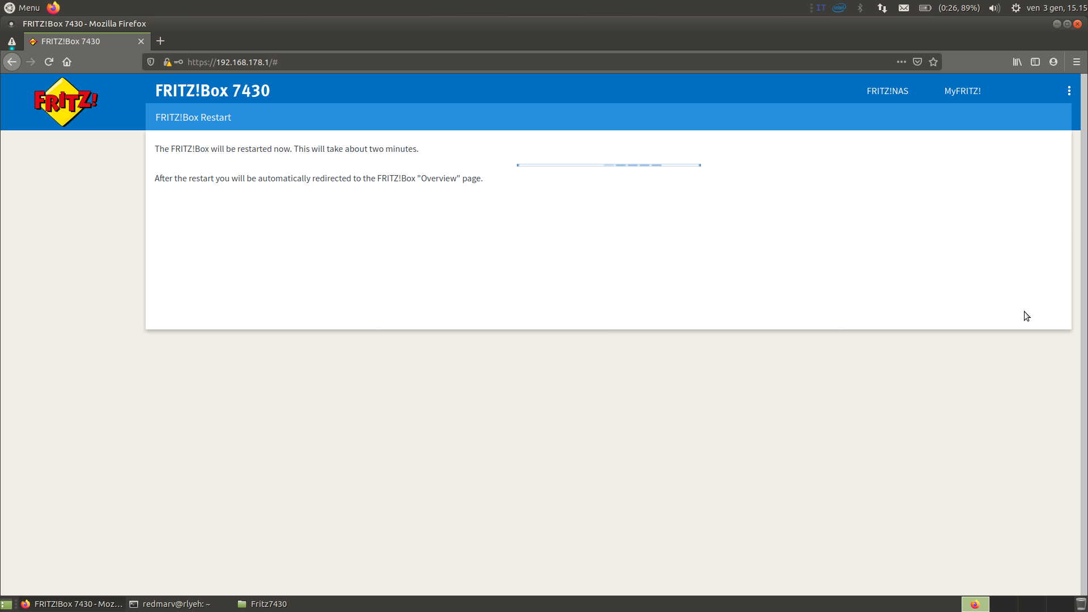
Task: Open the page actions ellipsis menu
Action: 901,62
